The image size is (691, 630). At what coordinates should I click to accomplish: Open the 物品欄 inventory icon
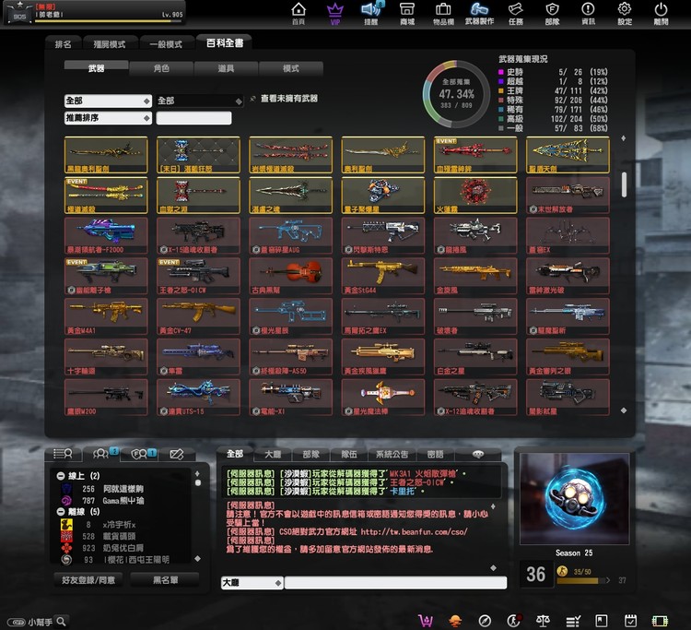click(x=442, y=12)
